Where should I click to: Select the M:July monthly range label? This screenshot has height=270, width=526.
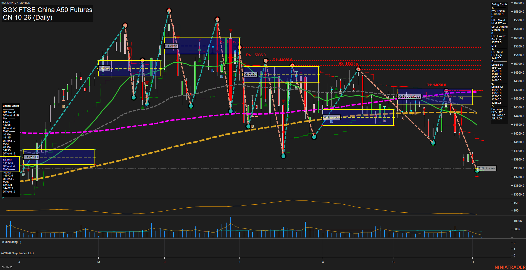251,74
